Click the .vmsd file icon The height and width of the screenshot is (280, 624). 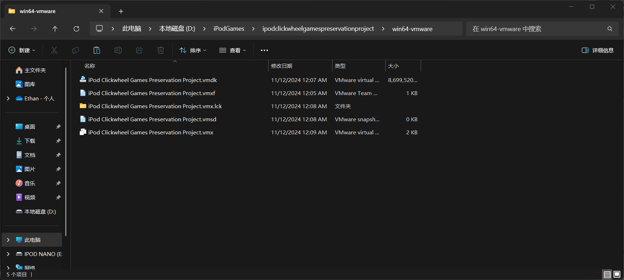[83, 119]
